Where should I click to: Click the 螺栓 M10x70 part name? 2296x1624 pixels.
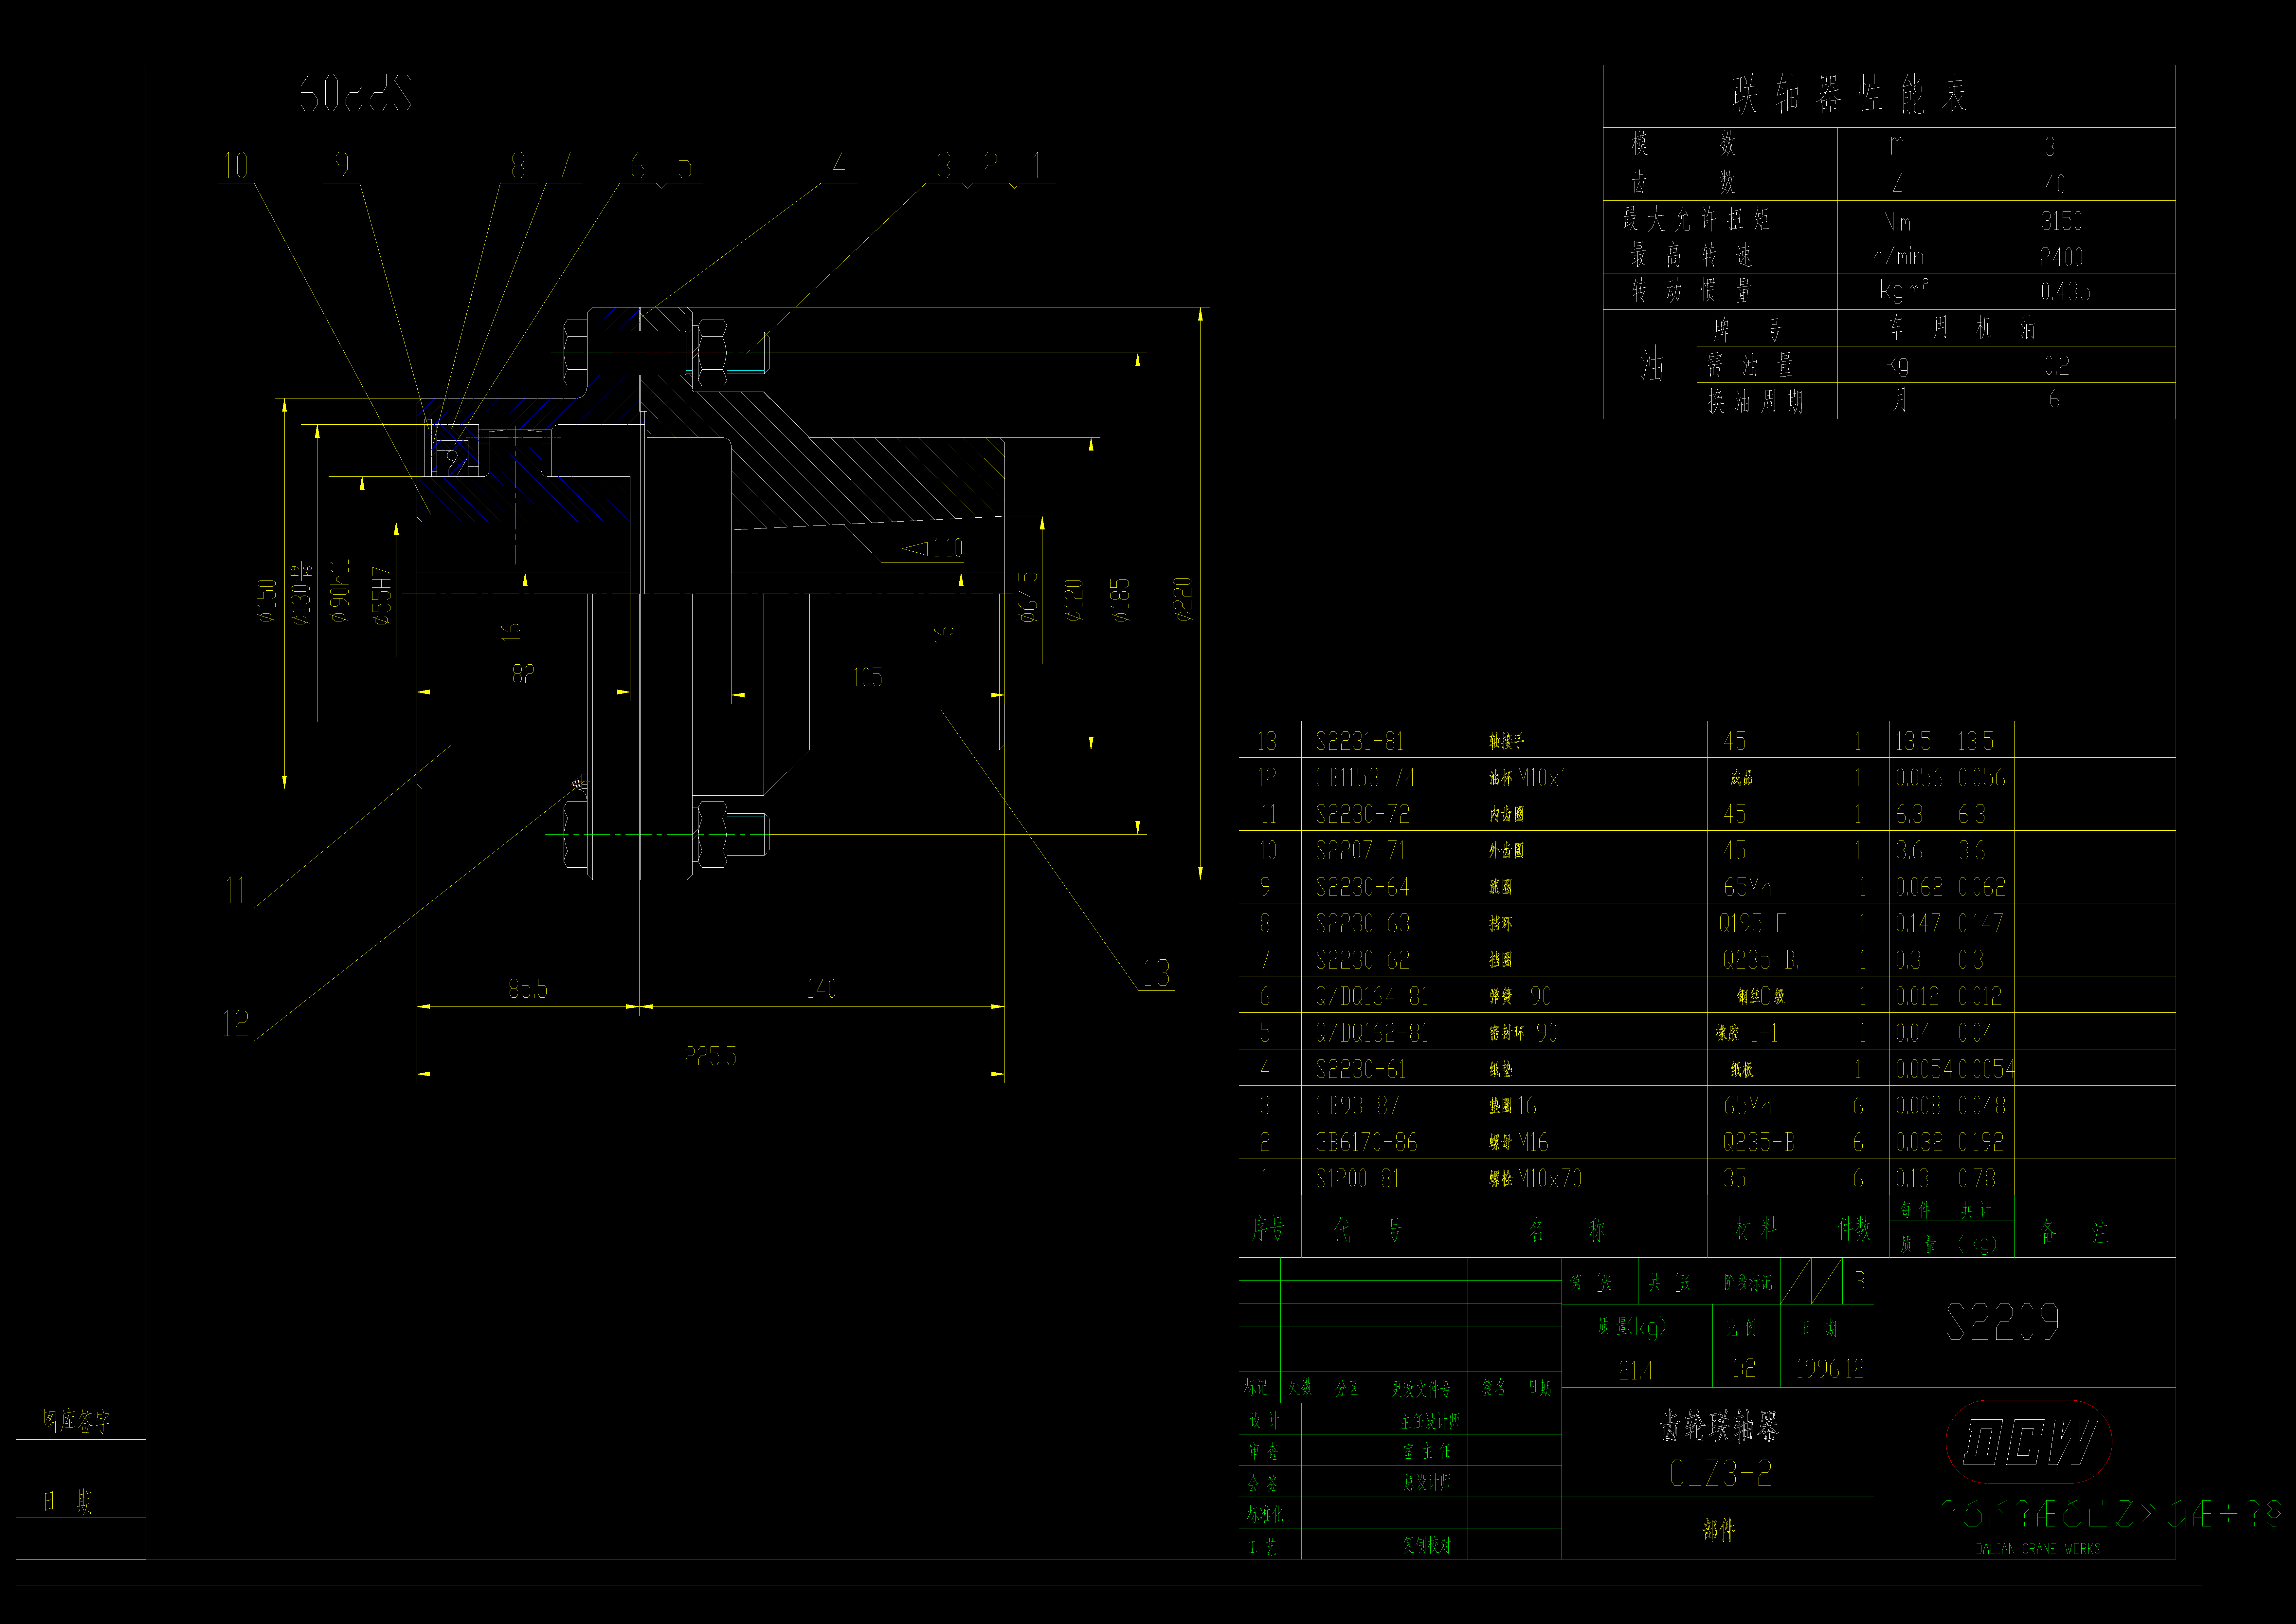pyautogui.click(x=1535, y=1179)
